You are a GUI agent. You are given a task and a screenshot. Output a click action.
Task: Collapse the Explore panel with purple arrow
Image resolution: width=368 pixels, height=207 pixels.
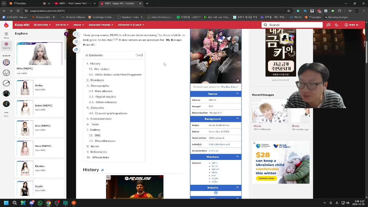[66, 34]
